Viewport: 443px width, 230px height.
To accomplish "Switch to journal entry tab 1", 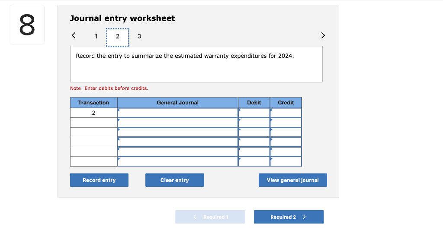I will pos(96,36).
